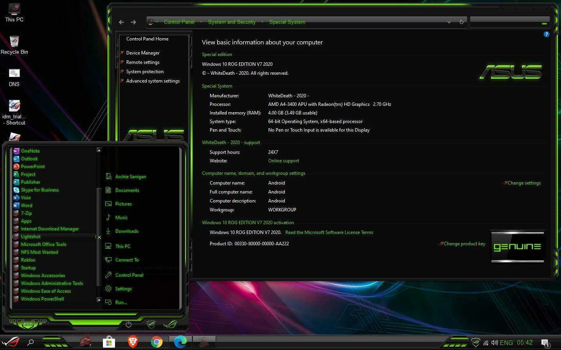Open Control Panel Home
Viewport: 561px width, 350px height.
point(147,39)
